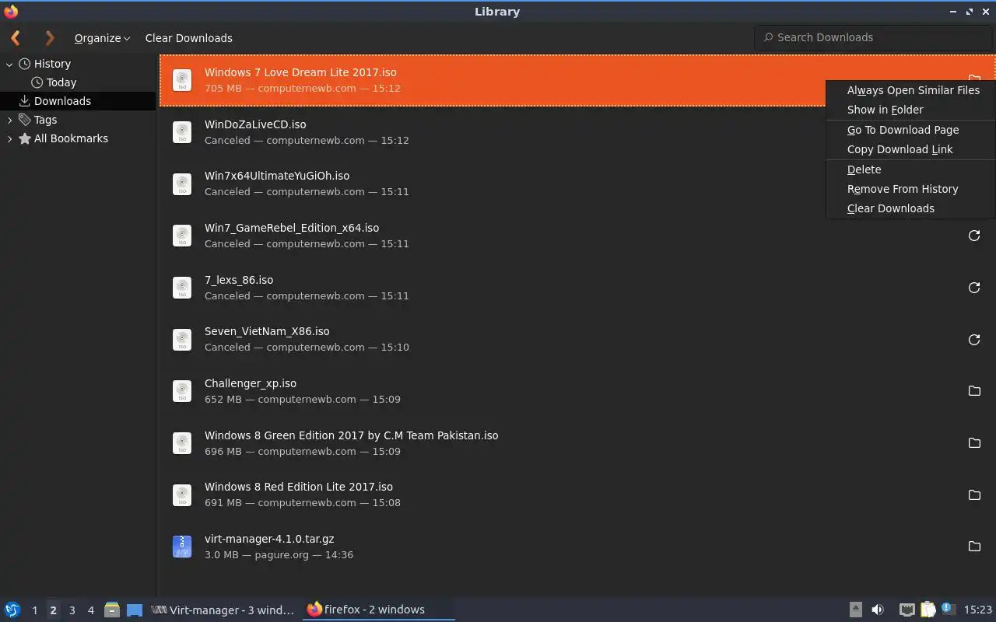Choose Go To Download Page

point(911,130)
